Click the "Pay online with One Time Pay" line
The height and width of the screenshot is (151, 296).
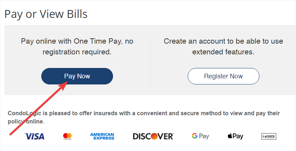77,41
